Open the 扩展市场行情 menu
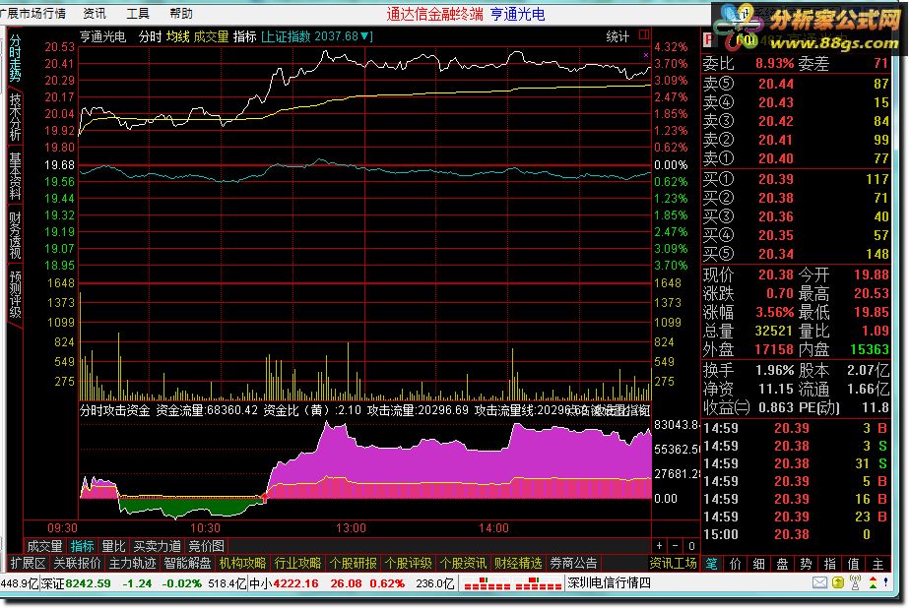The image size is (910, 609). click(x=32, y=13)
